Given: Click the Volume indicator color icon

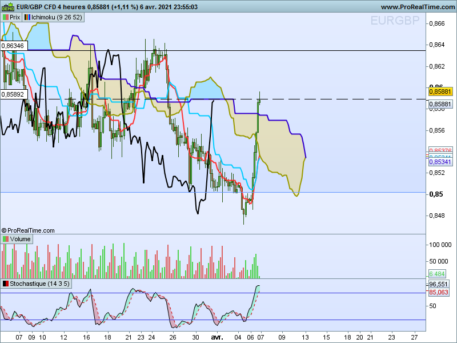Looking at the screenshot, I should pos(6,239).
